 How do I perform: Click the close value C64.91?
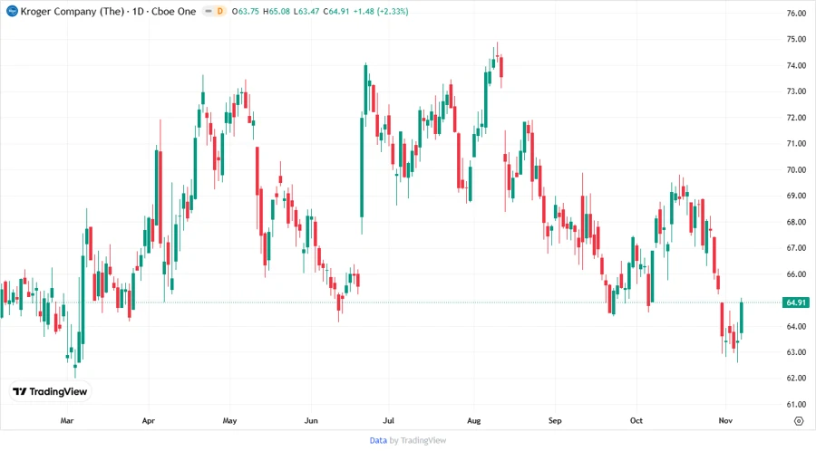(336, 11)
